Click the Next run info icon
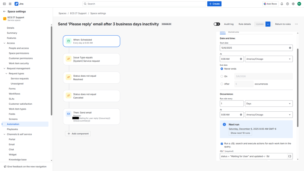The height and width of the screenshot is (171, 304). 224,124
